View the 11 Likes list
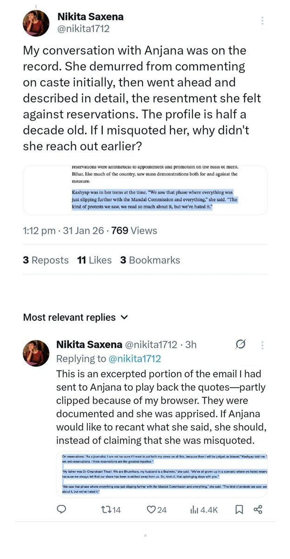The height and width of the screenshot is (559, 290). click(x=94, y=260)
